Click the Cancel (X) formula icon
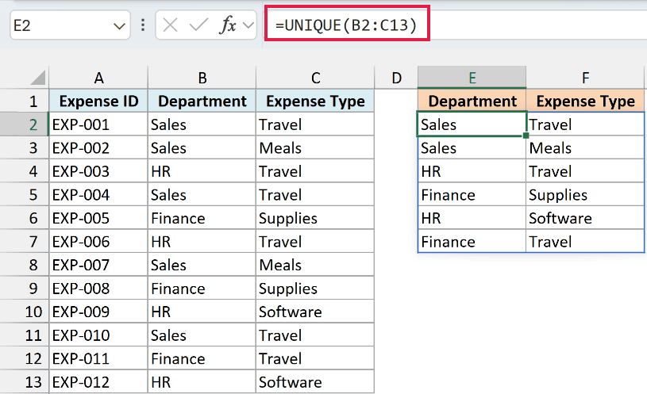 [170, 25]
